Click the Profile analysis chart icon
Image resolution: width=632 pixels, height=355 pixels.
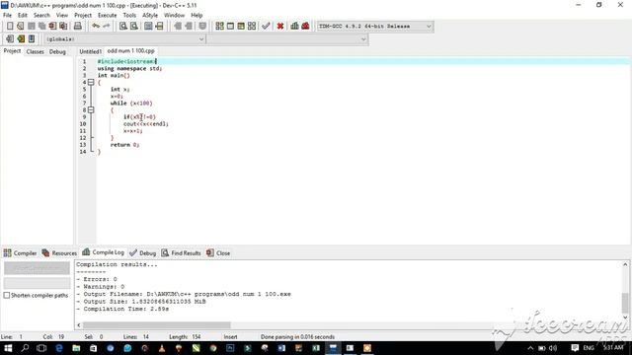(x=294, y=27)
